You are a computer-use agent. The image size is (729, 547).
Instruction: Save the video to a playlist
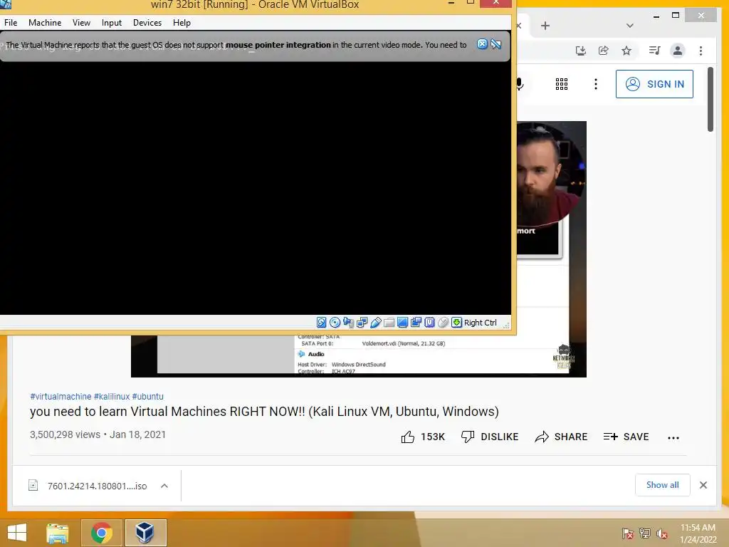(626, 437)
